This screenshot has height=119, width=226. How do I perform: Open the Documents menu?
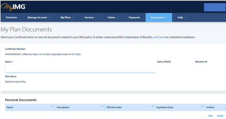point(159,17)
